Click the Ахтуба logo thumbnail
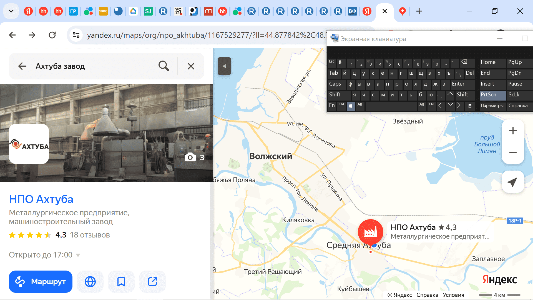 coord(29,144)
